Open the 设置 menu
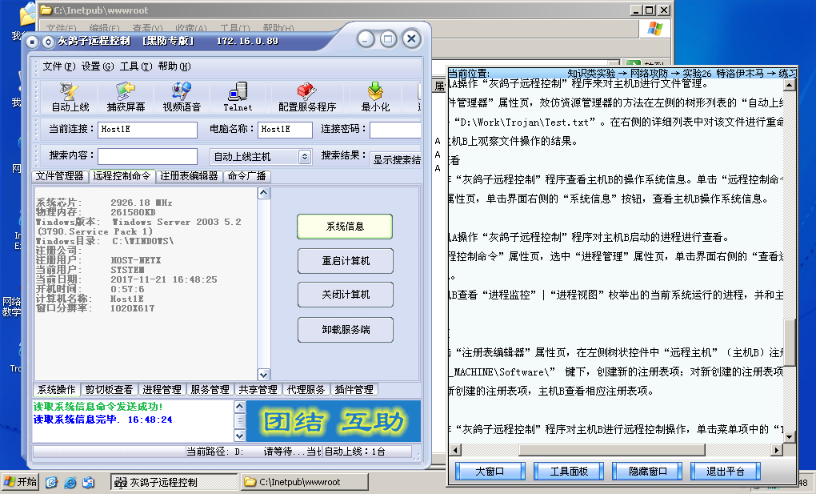 click(x=98, y=66)
